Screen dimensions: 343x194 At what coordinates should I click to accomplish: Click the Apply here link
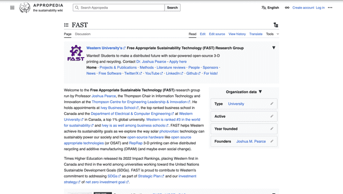178,62
